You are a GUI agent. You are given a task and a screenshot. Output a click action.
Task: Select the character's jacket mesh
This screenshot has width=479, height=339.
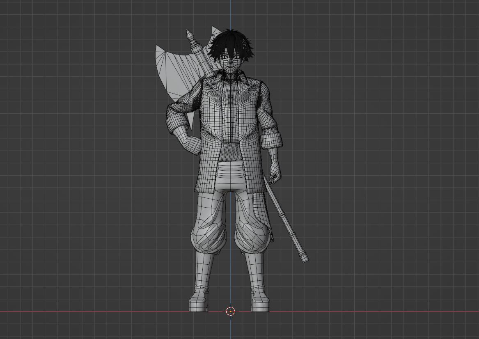pyautogui.click(x=224, y=131)
